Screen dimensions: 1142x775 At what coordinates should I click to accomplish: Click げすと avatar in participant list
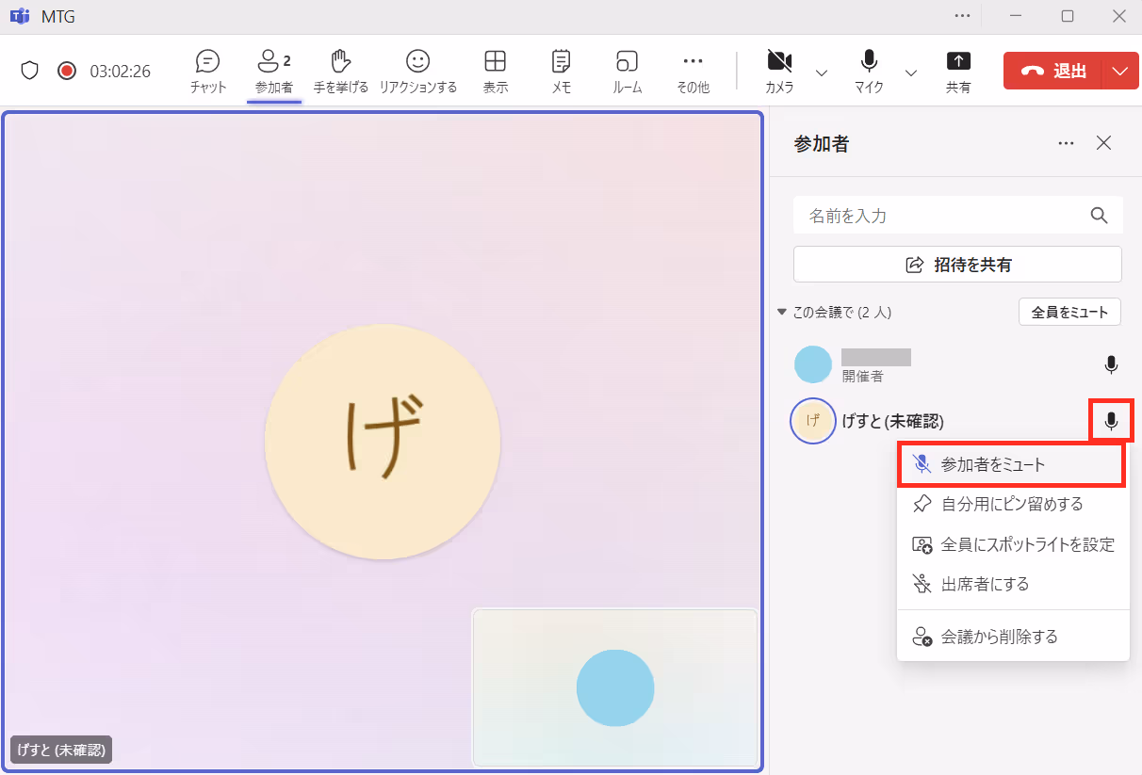coord(812,421)
